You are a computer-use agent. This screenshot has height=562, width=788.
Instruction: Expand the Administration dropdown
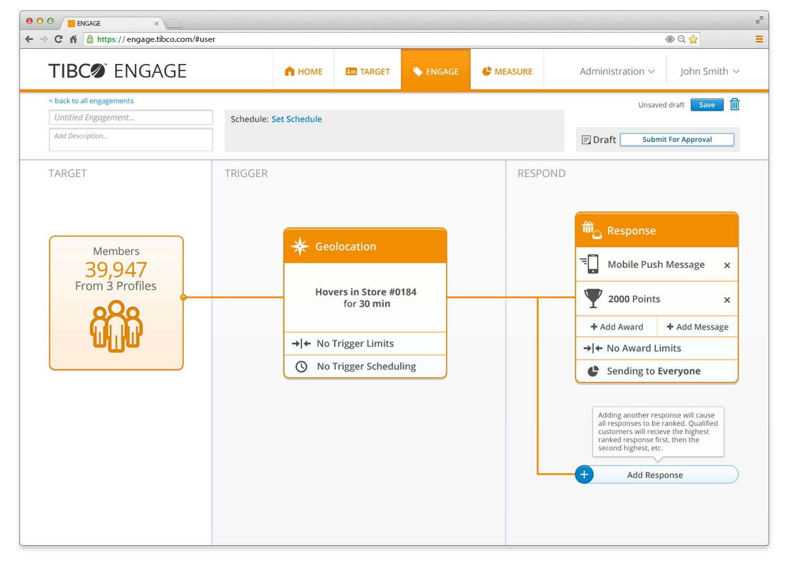[617, 71]
